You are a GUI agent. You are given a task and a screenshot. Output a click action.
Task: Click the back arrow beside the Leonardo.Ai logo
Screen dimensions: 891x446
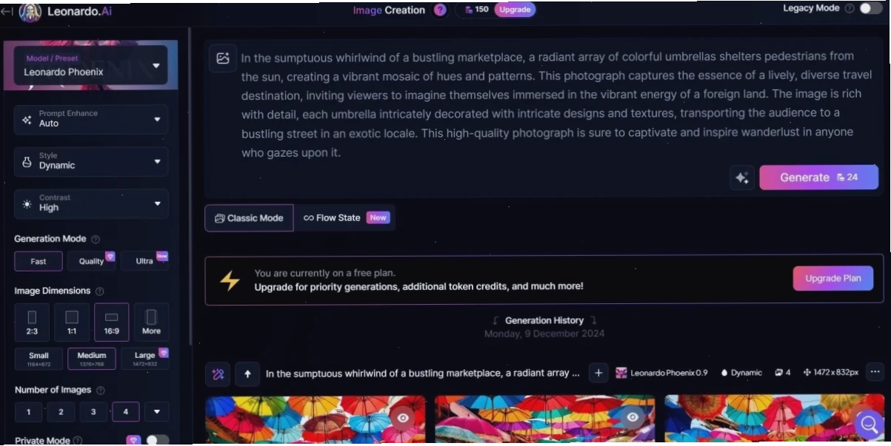coord(7,11)
